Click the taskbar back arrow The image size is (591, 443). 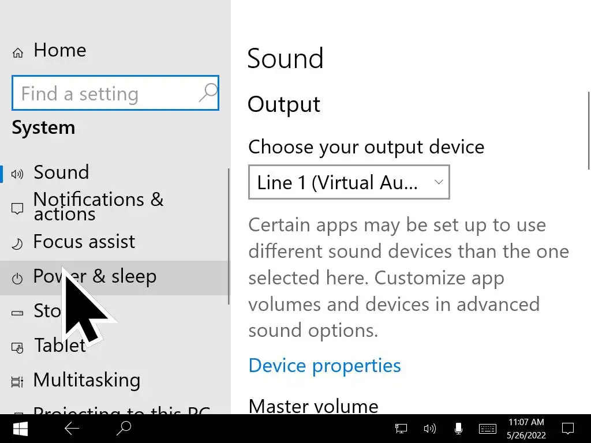click(x=72, y=429)
